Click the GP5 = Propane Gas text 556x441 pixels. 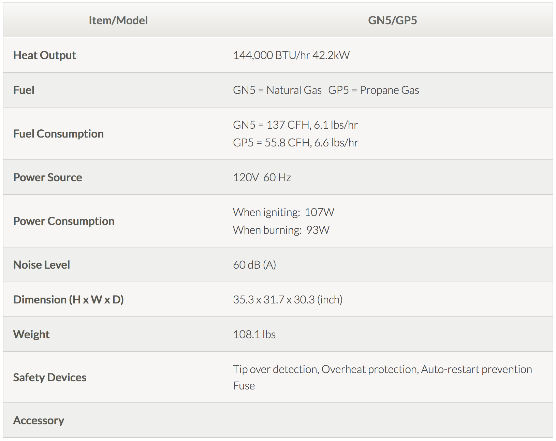pos(374,90)
